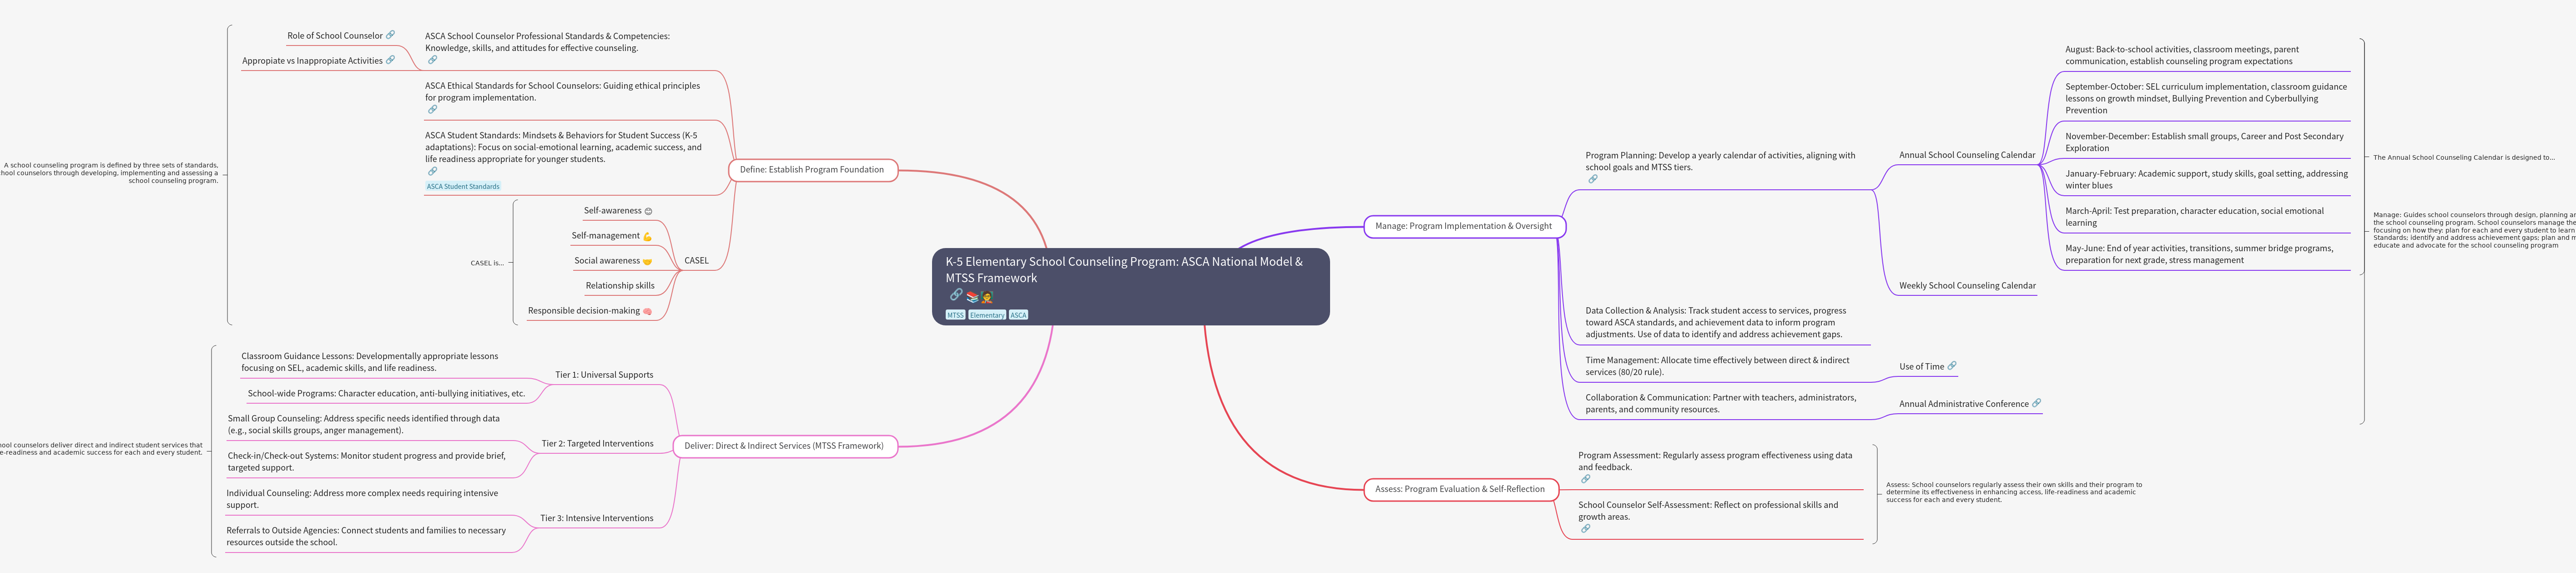Click the Elementary tag on central topic
Viewport: 2576px width, 573px height.
pyautogui.click(x=987, y=315)
